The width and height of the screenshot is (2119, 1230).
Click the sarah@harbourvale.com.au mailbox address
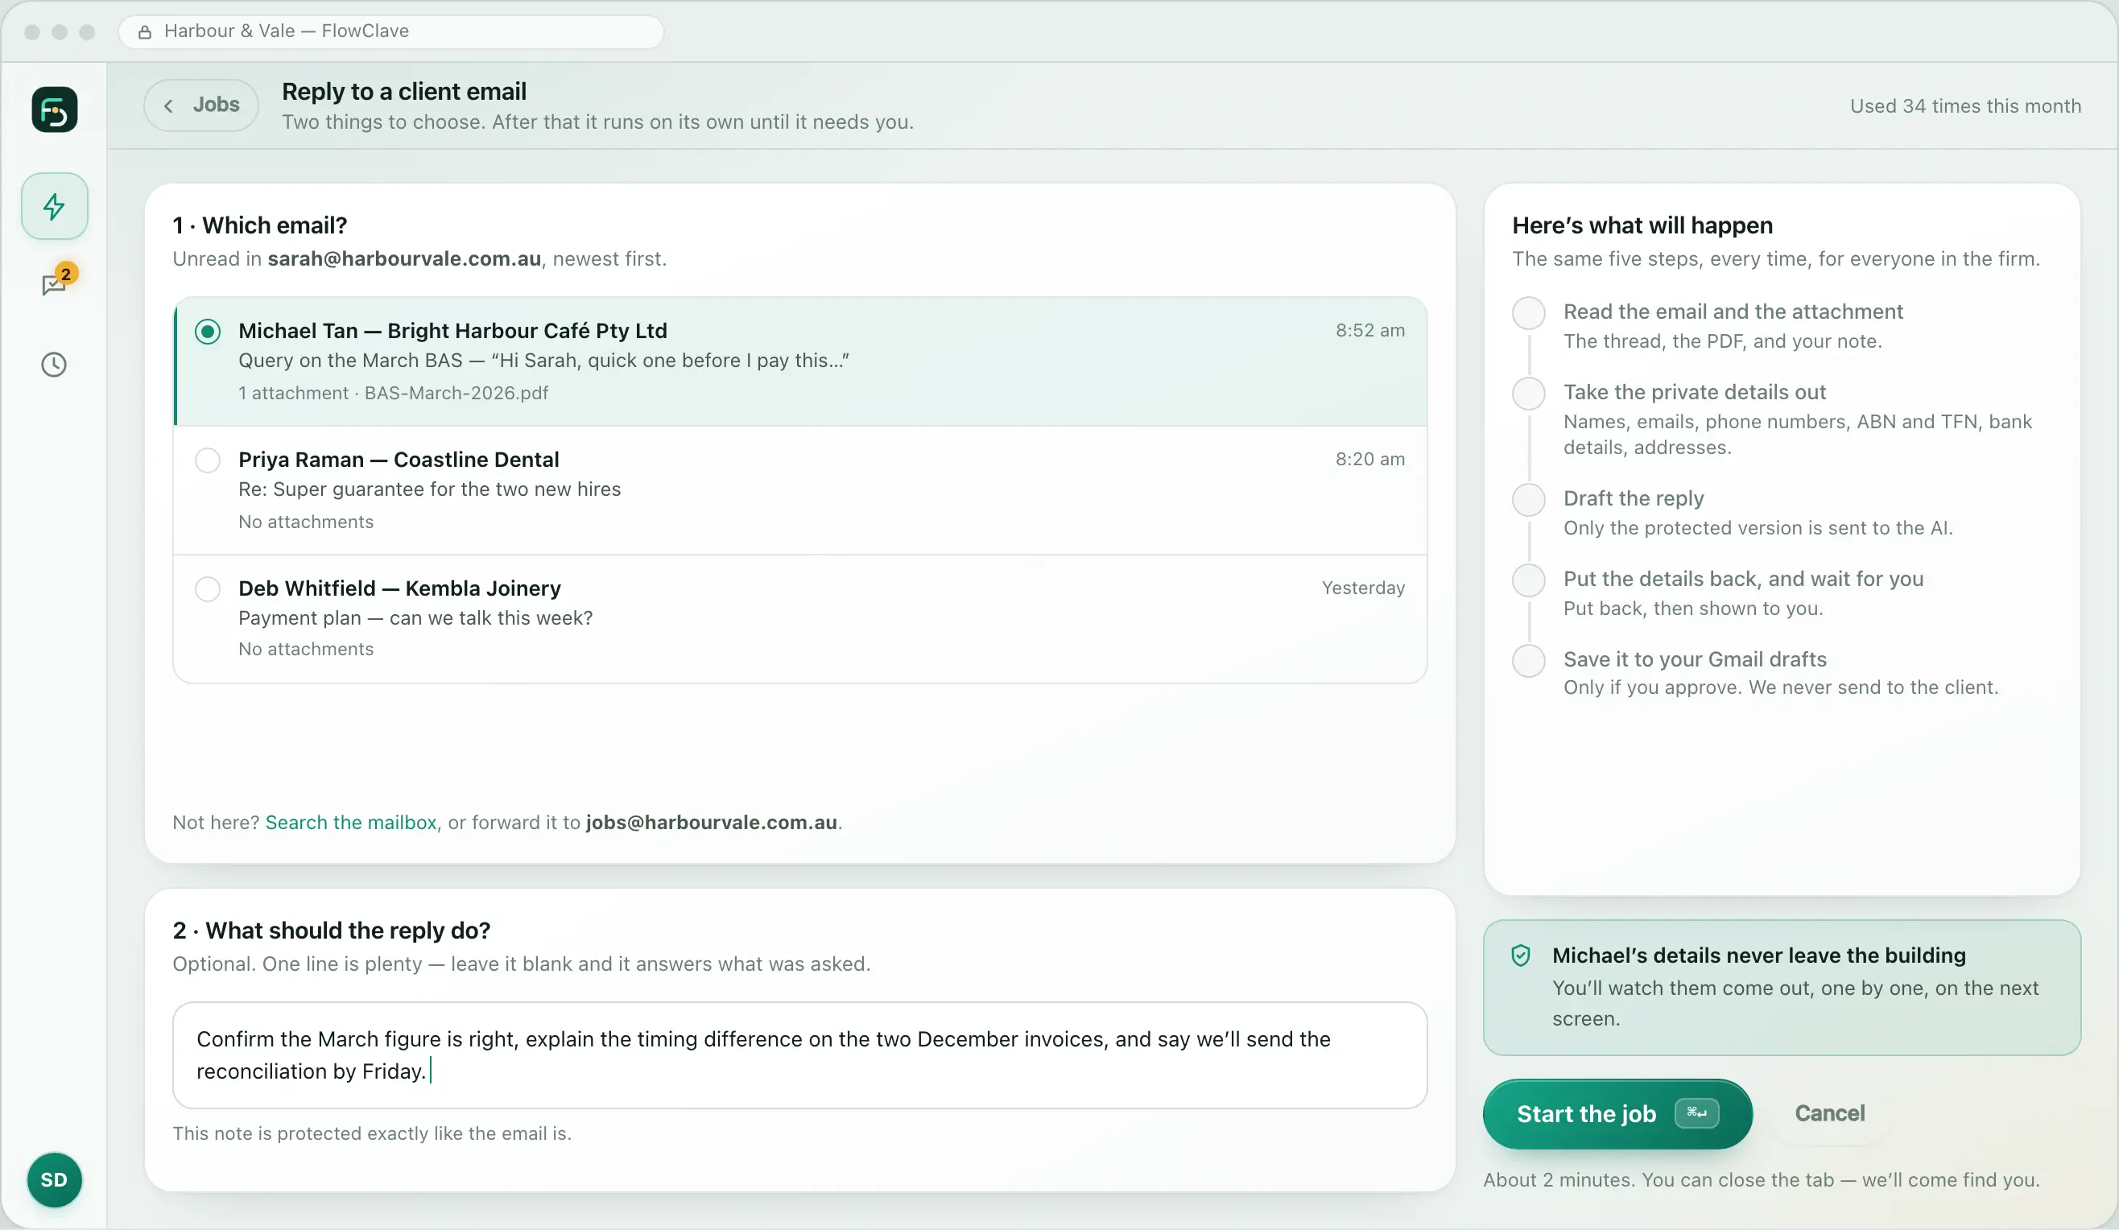pos(404,259)
